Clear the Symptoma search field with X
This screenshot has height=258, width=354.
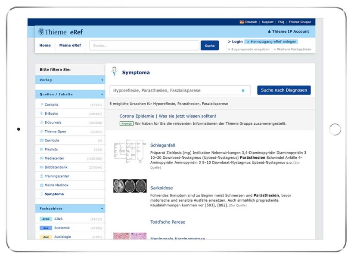pyautogui.click(x=243, y=90)
